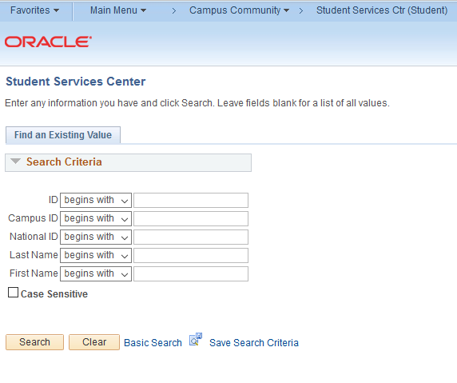Open the Campus Community breadcrumb menu
Screen dimensions: 457x383
[239, 10]
